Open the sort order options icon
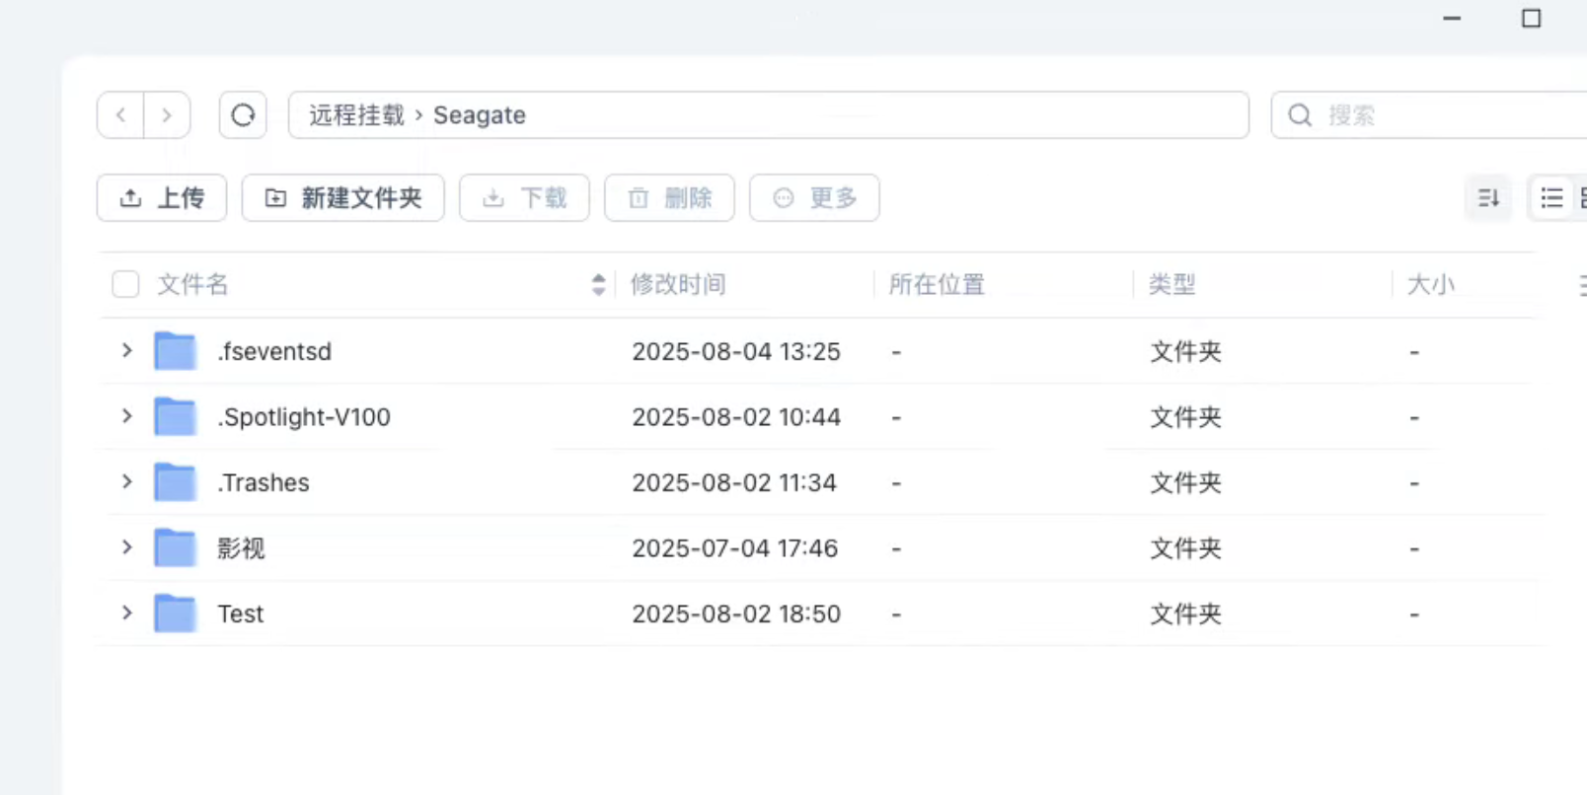This screenshot has width=1587, height=795. point(1488,198)
